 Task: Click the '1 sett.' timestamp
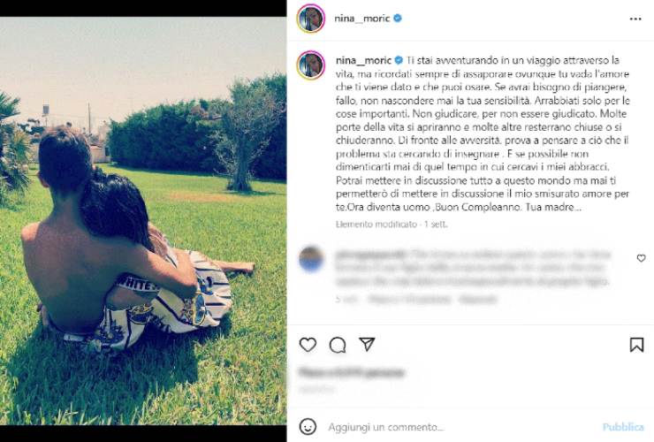click(x=436, y=225)
